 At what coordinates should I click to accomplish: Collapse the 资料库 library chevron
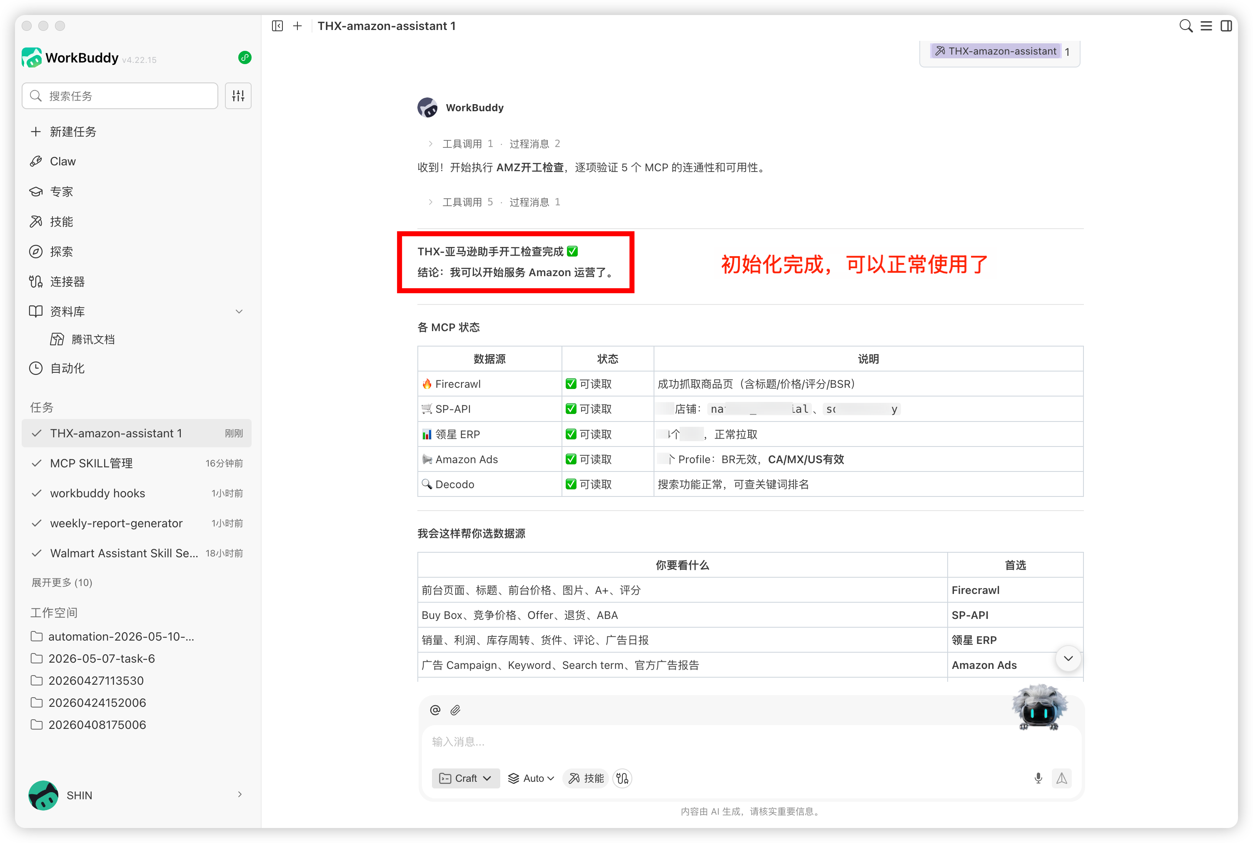click(x=239, y=311)
